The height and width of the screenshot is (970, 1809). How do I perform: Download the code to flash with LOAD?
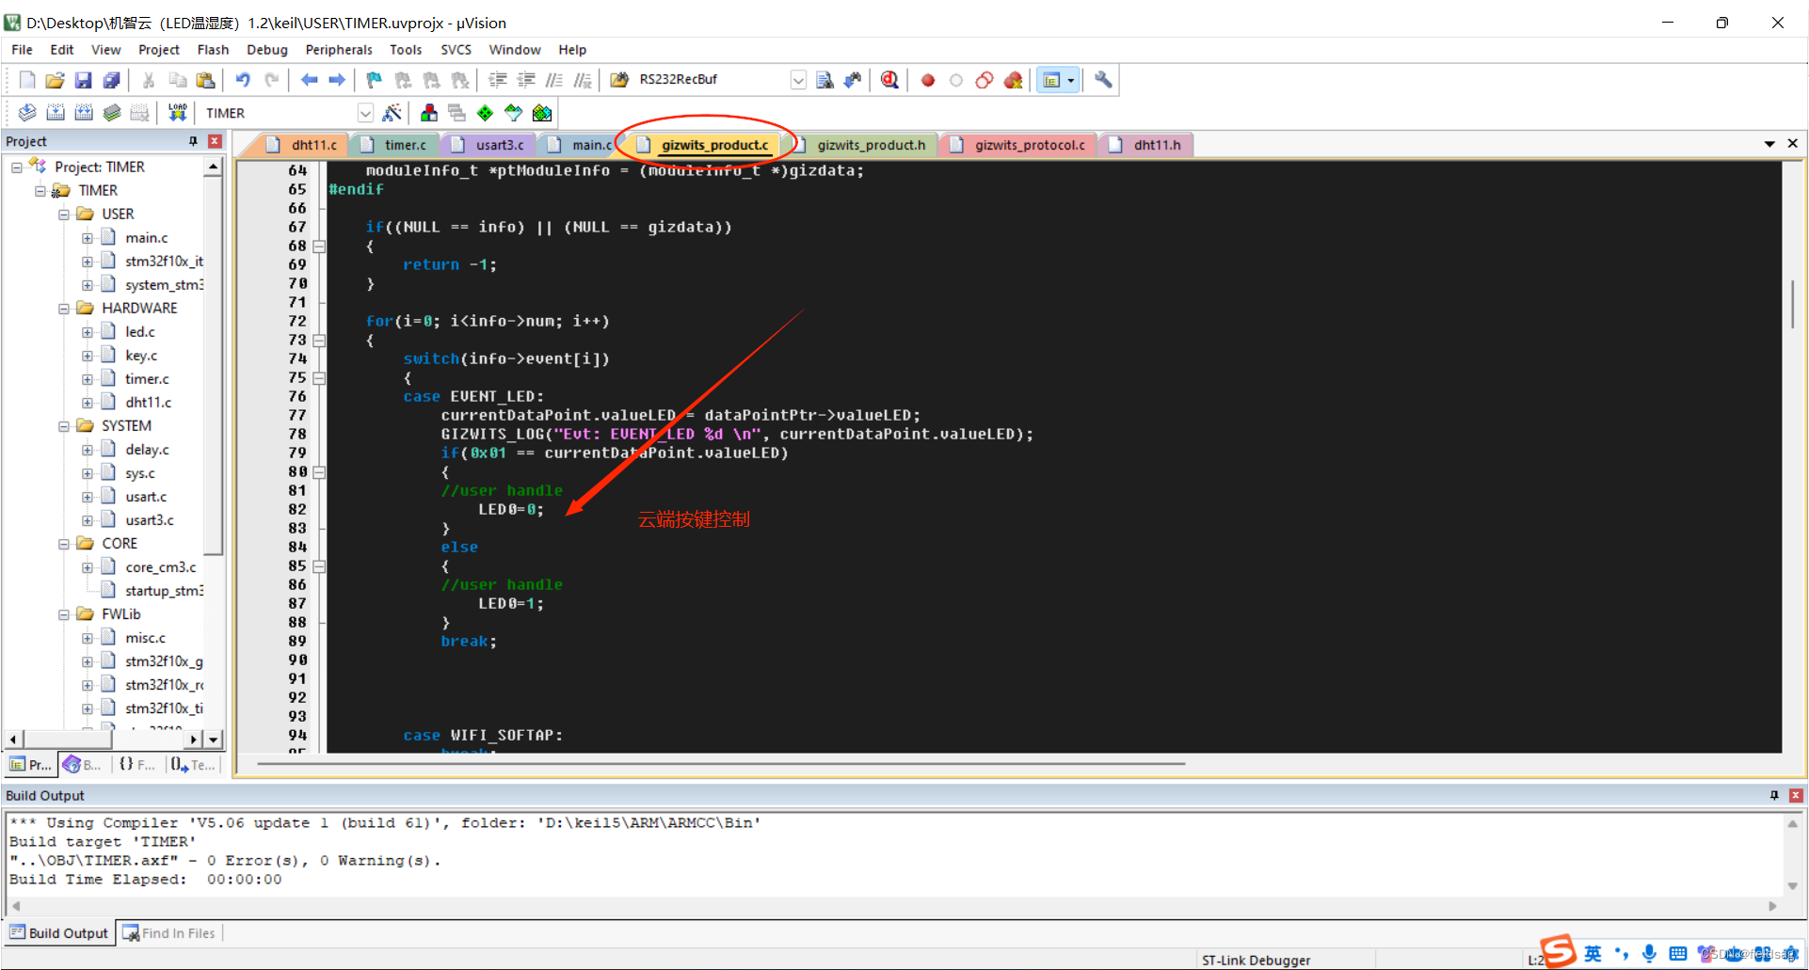pos(177,113)
